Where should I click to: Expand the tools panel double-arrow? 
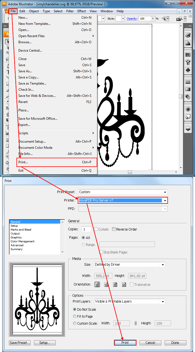5,26
